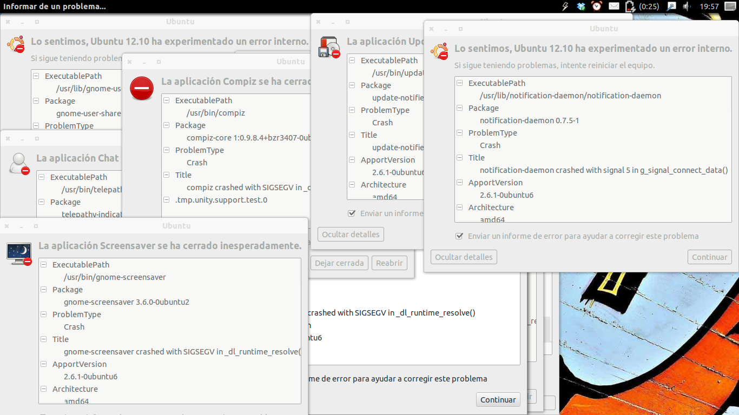The height and width of the screenshot is (415, 739).
Task: Collapse Package in notification-daemon window
Action: pos(460,108)
